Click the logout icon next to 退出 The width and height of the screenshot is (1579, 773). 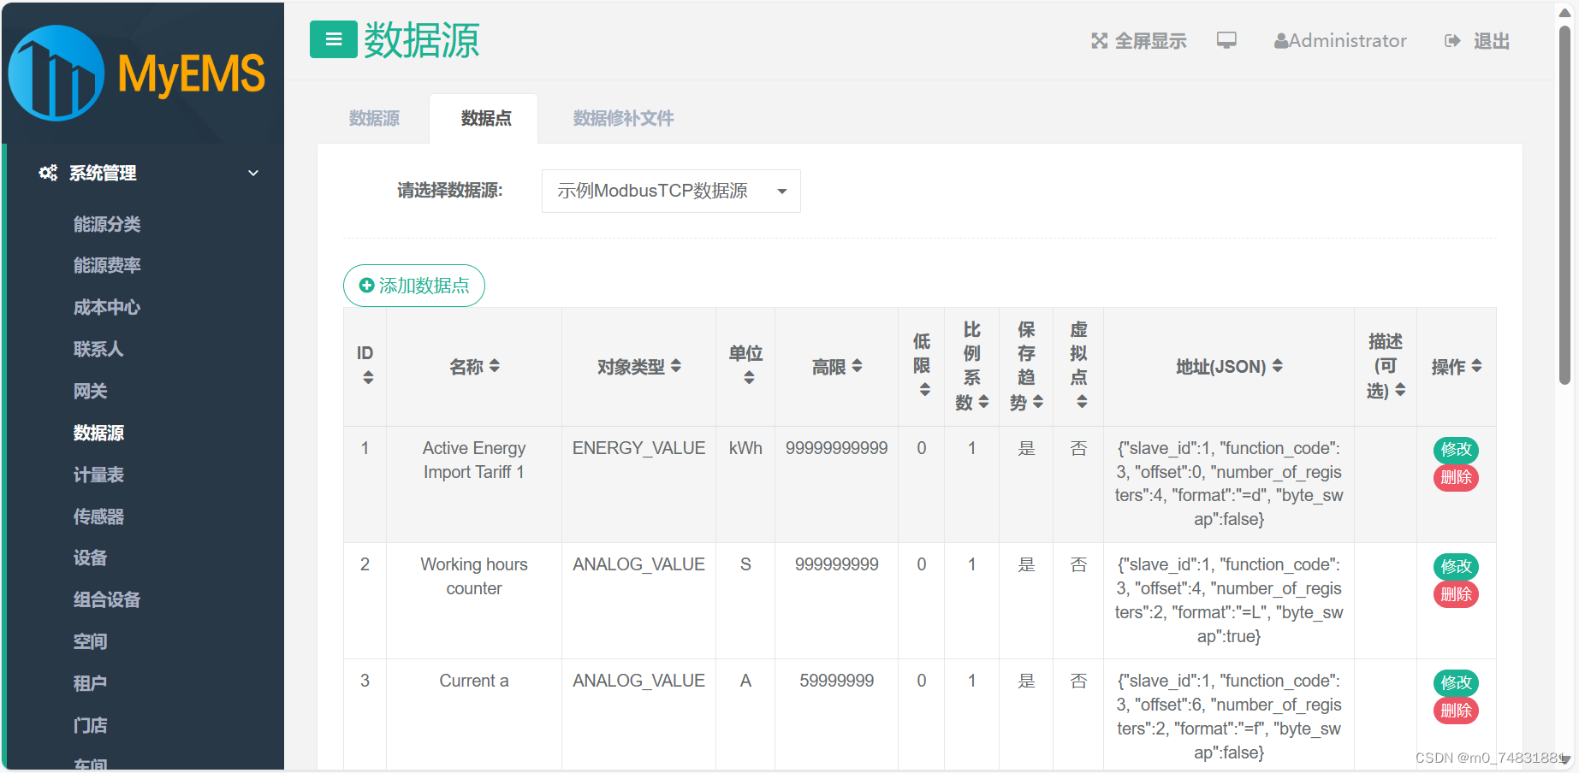click(1452, 40)
